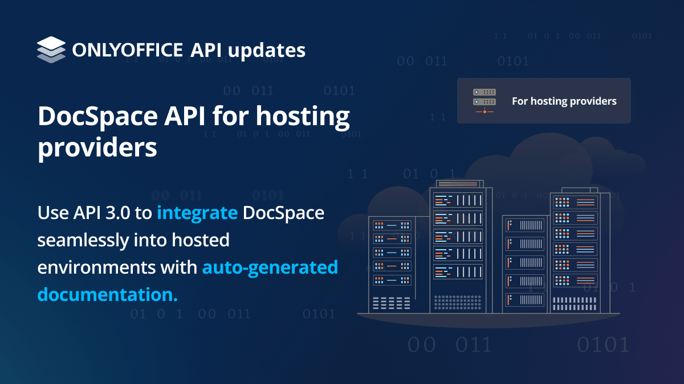Click the ONLYOFFICE stacked layers logo
The image size is (684, 384).
[x=51, y=49]
